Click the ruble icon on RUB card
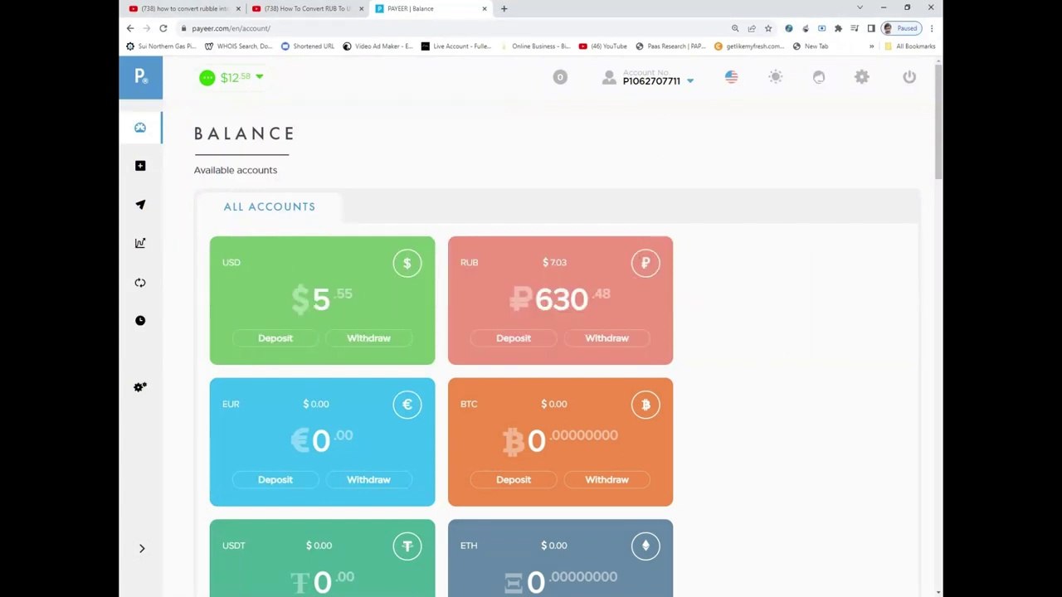This screenshot has height=597, width=1062. 645,264
